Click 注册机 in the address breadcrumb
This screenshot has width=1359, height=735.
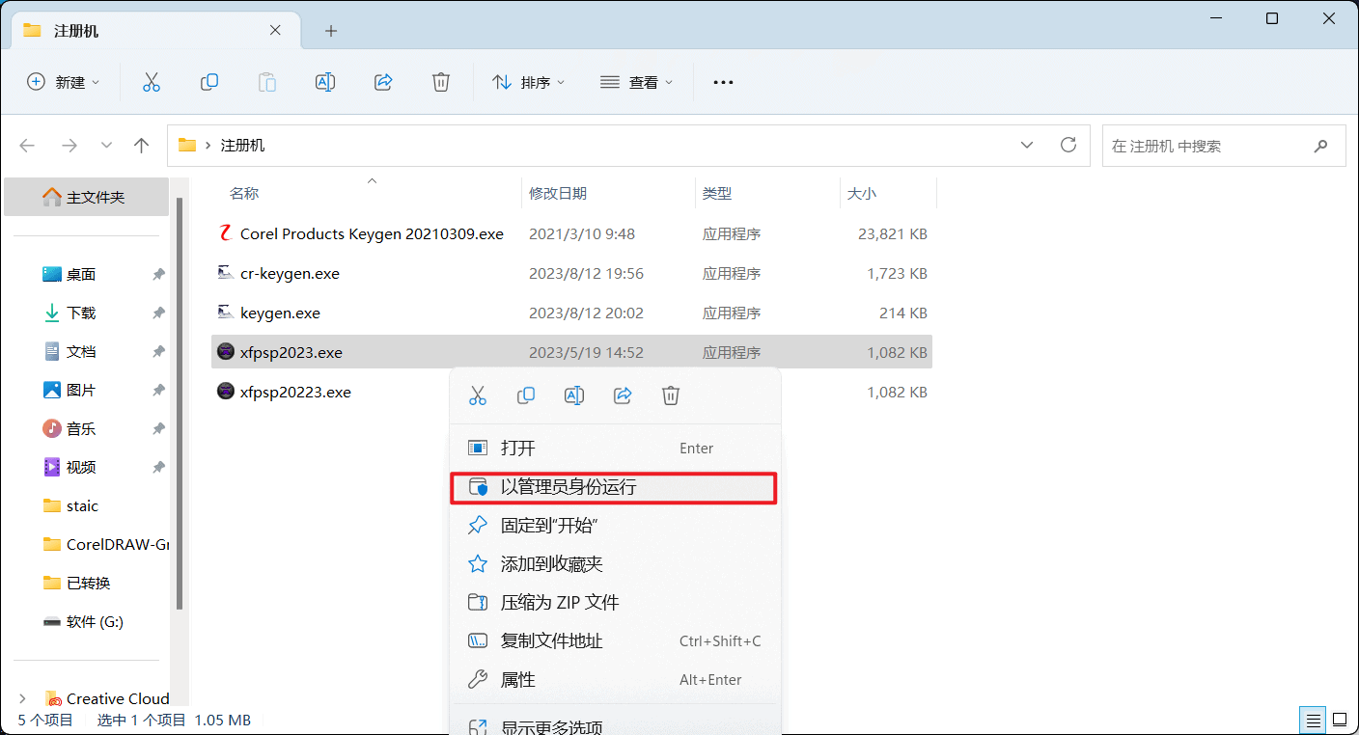click(242, 146)
